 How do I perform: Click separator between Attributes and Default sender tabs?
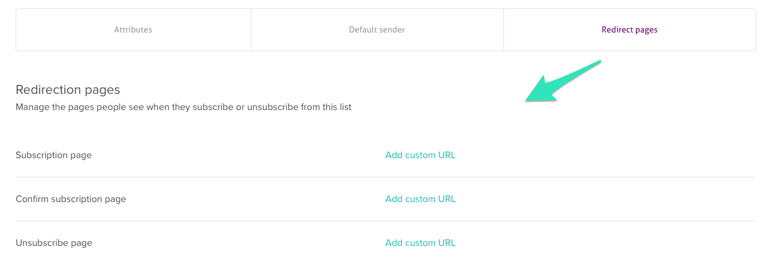(x=251, y=29)
